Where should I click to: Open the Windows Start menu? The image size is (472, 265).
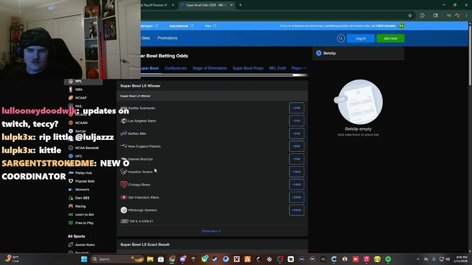(84, 259)
